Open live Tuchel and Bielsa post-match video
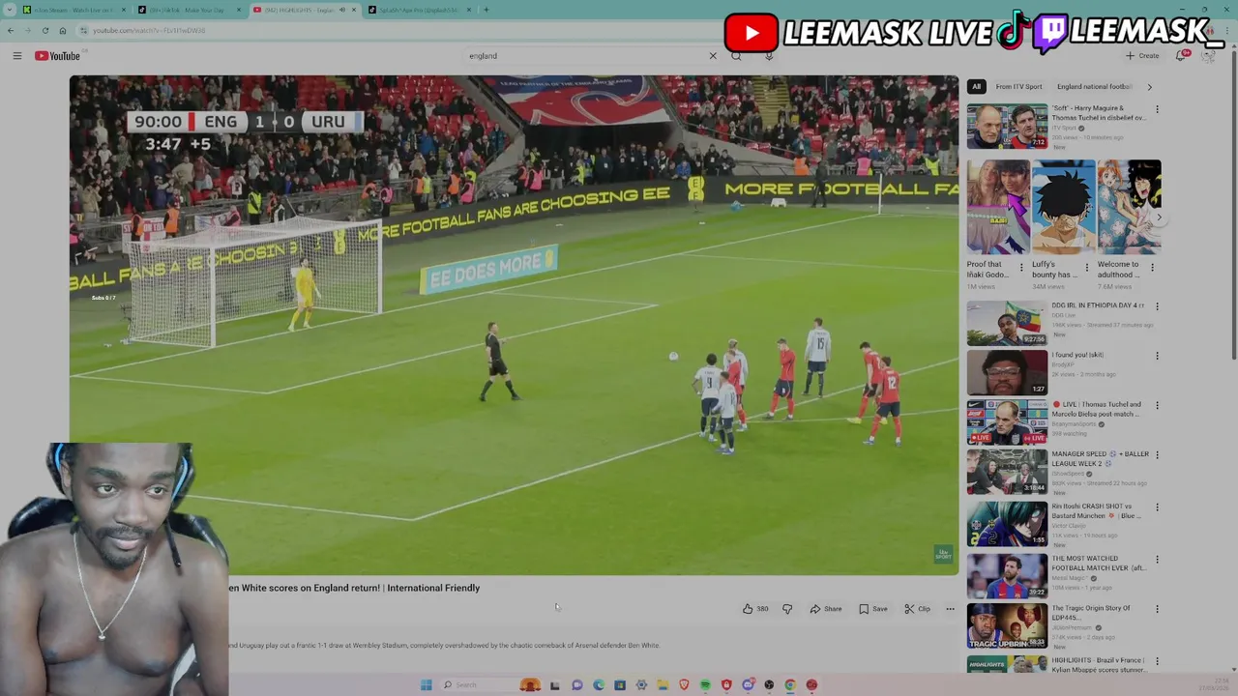 coord(1007,422)
